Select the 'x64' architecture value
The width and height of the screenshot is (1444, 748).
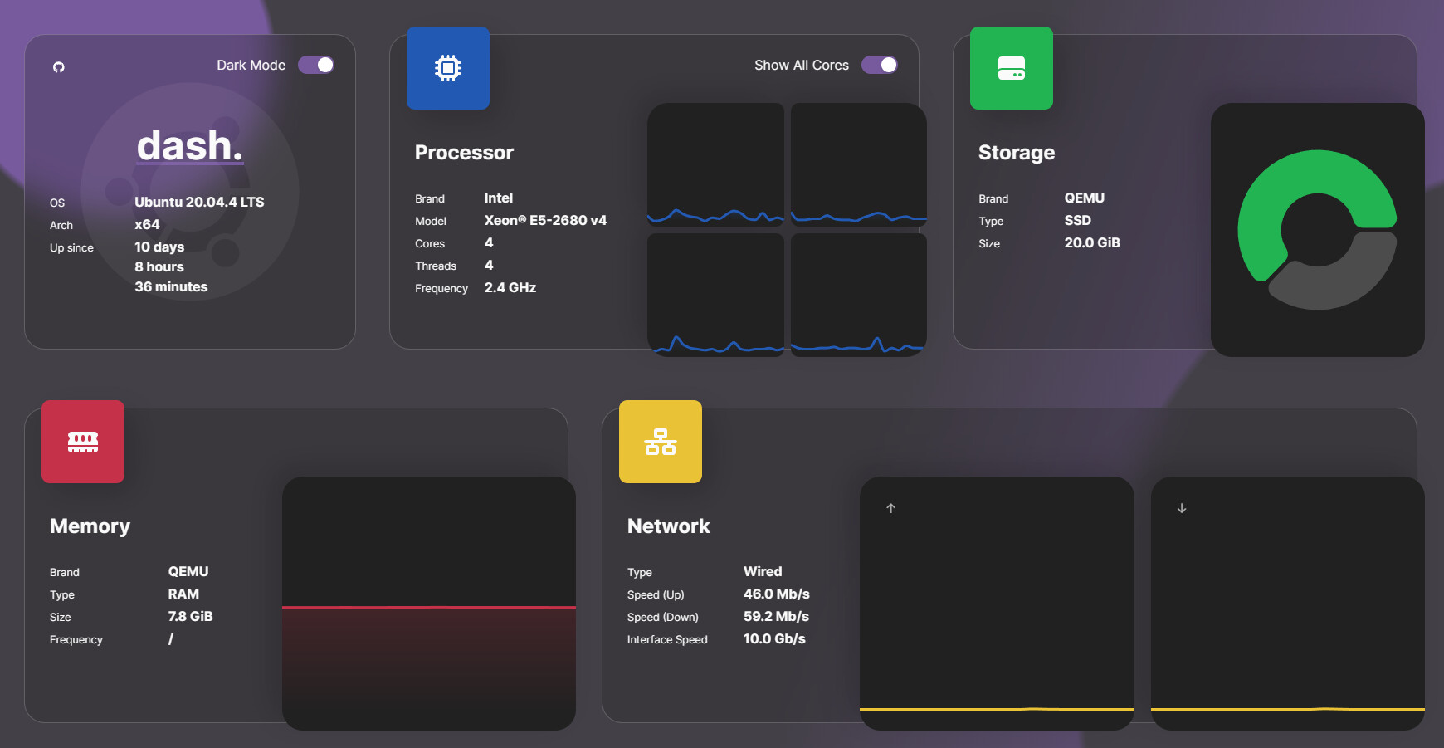point(147,224)
